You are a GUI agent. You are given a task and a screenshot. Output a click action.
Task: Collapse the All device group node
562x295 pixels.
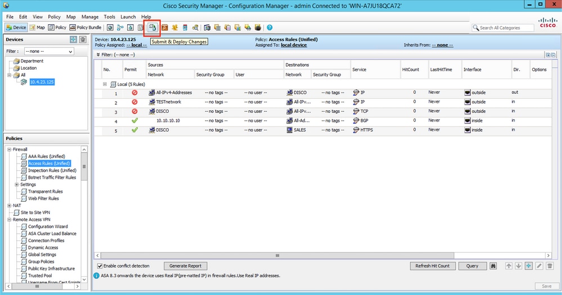(x=10, y=75)
